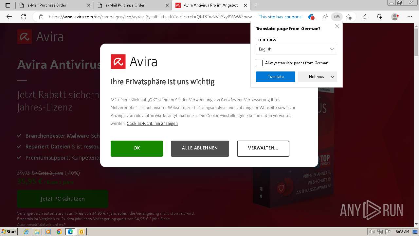Viewport: 419px width, 236px height.
Task: Click the system clock 8:03 AM
Action: pyautogui.click(x=402, y=232)
